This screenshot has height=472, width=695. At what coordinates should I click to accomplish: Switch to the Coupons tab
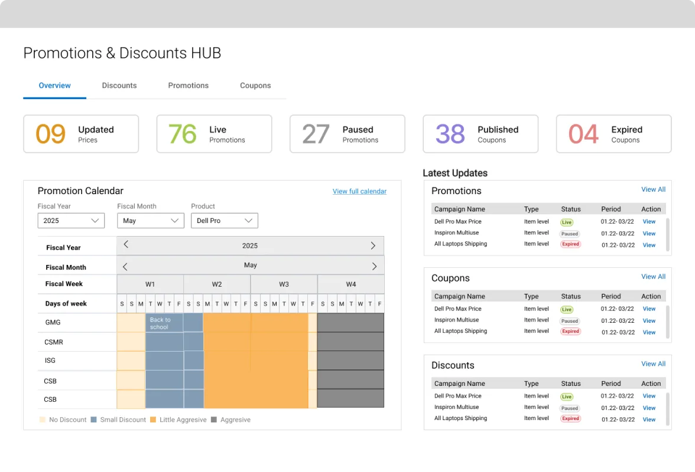(x=255, y=86)
